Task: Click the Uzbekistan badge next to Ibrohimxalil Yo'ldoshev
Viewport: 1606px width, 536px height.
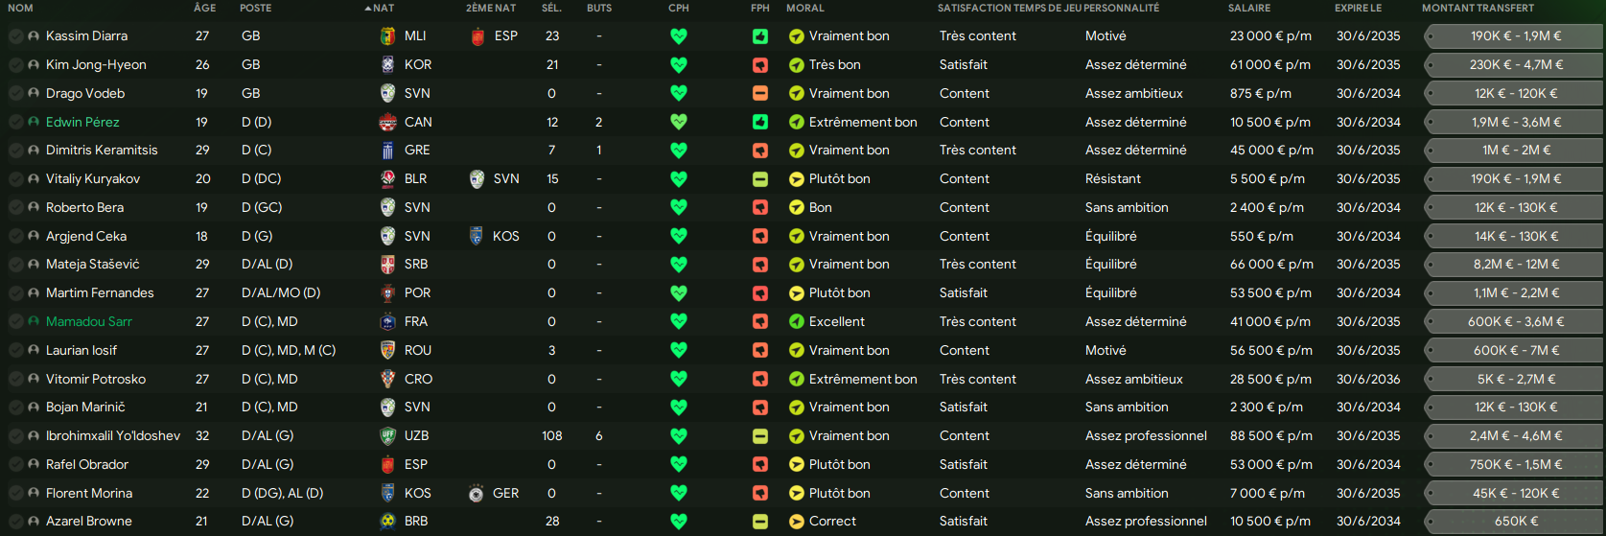Action: tap(387, 436)
